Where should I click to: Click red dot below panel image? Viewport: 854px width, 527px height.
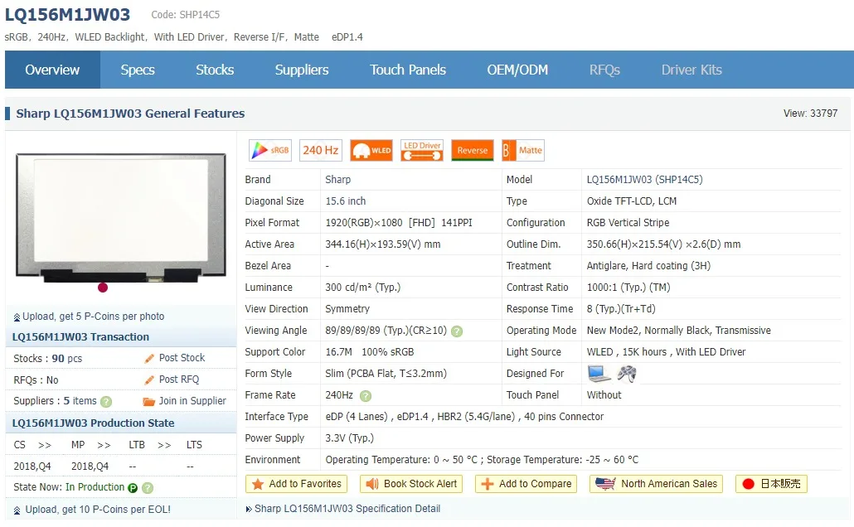point(102,288)
